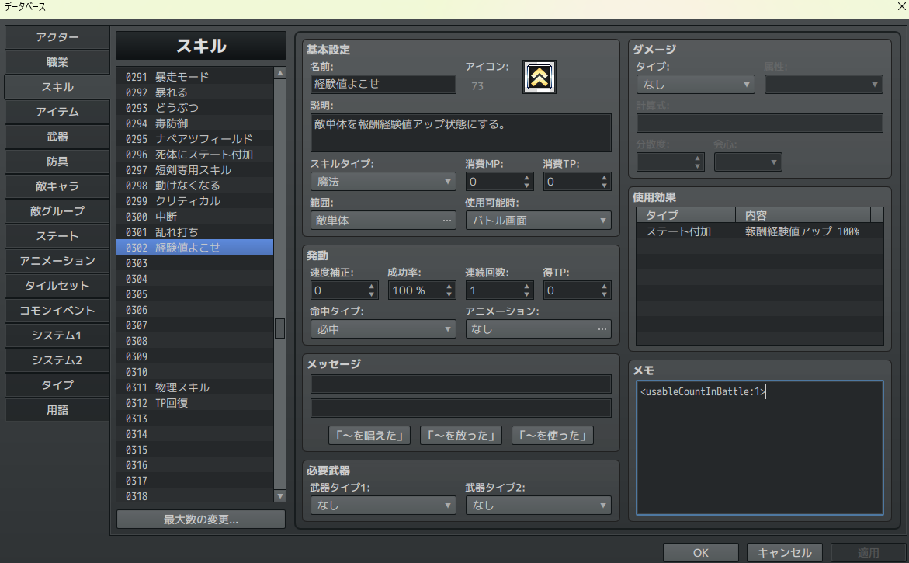Click the 説明 description text box
The image size is (909, 563).
point(461,133)
